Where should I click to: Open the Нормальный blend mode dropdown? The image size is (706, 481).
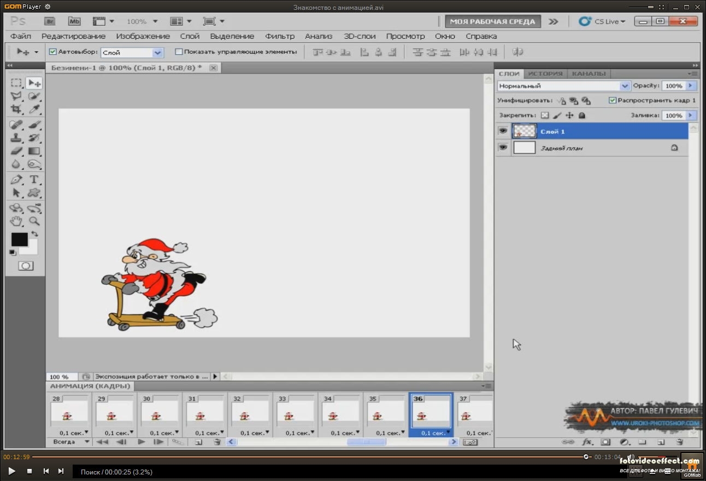point(625,86)
